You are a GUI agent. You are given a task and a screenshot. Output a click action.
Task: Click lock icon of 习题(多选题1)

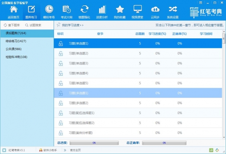(x=61, y=93)
